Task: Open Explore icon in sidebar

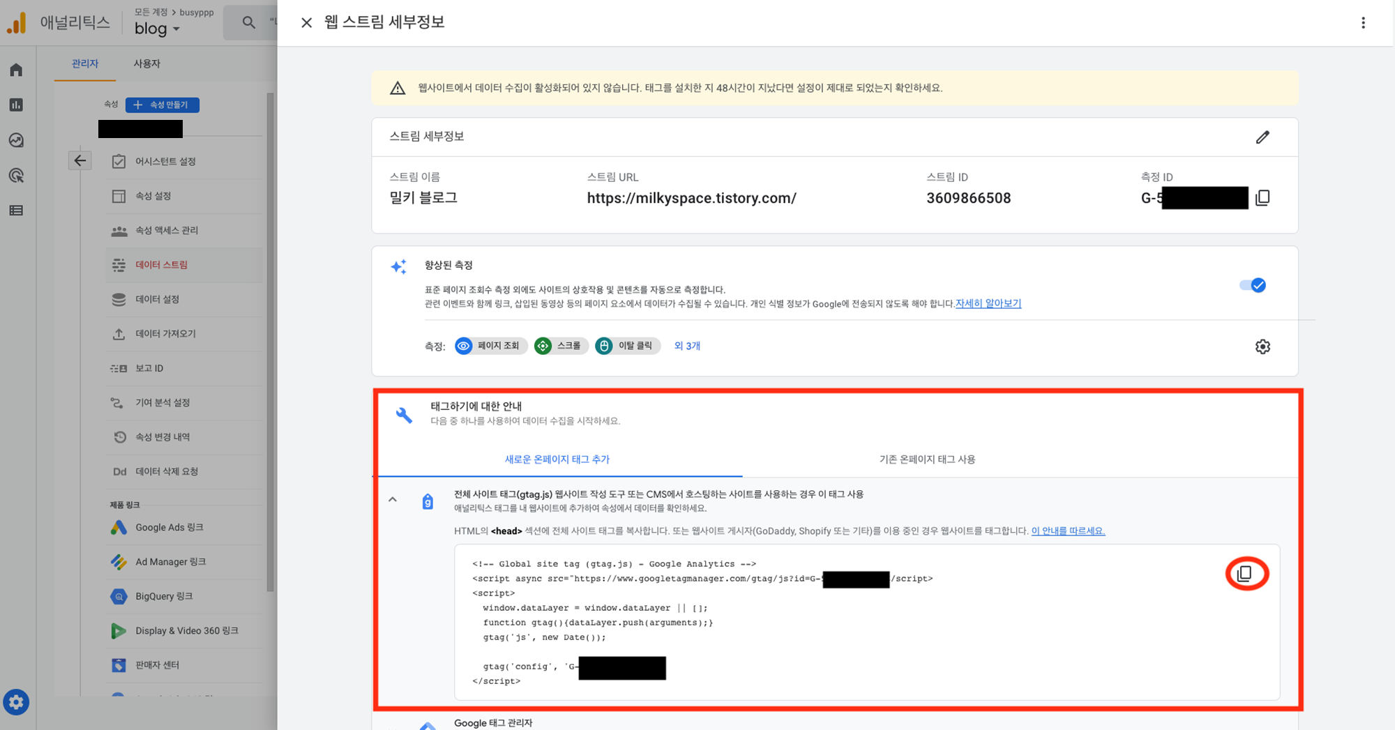Action: click(16, 140)
